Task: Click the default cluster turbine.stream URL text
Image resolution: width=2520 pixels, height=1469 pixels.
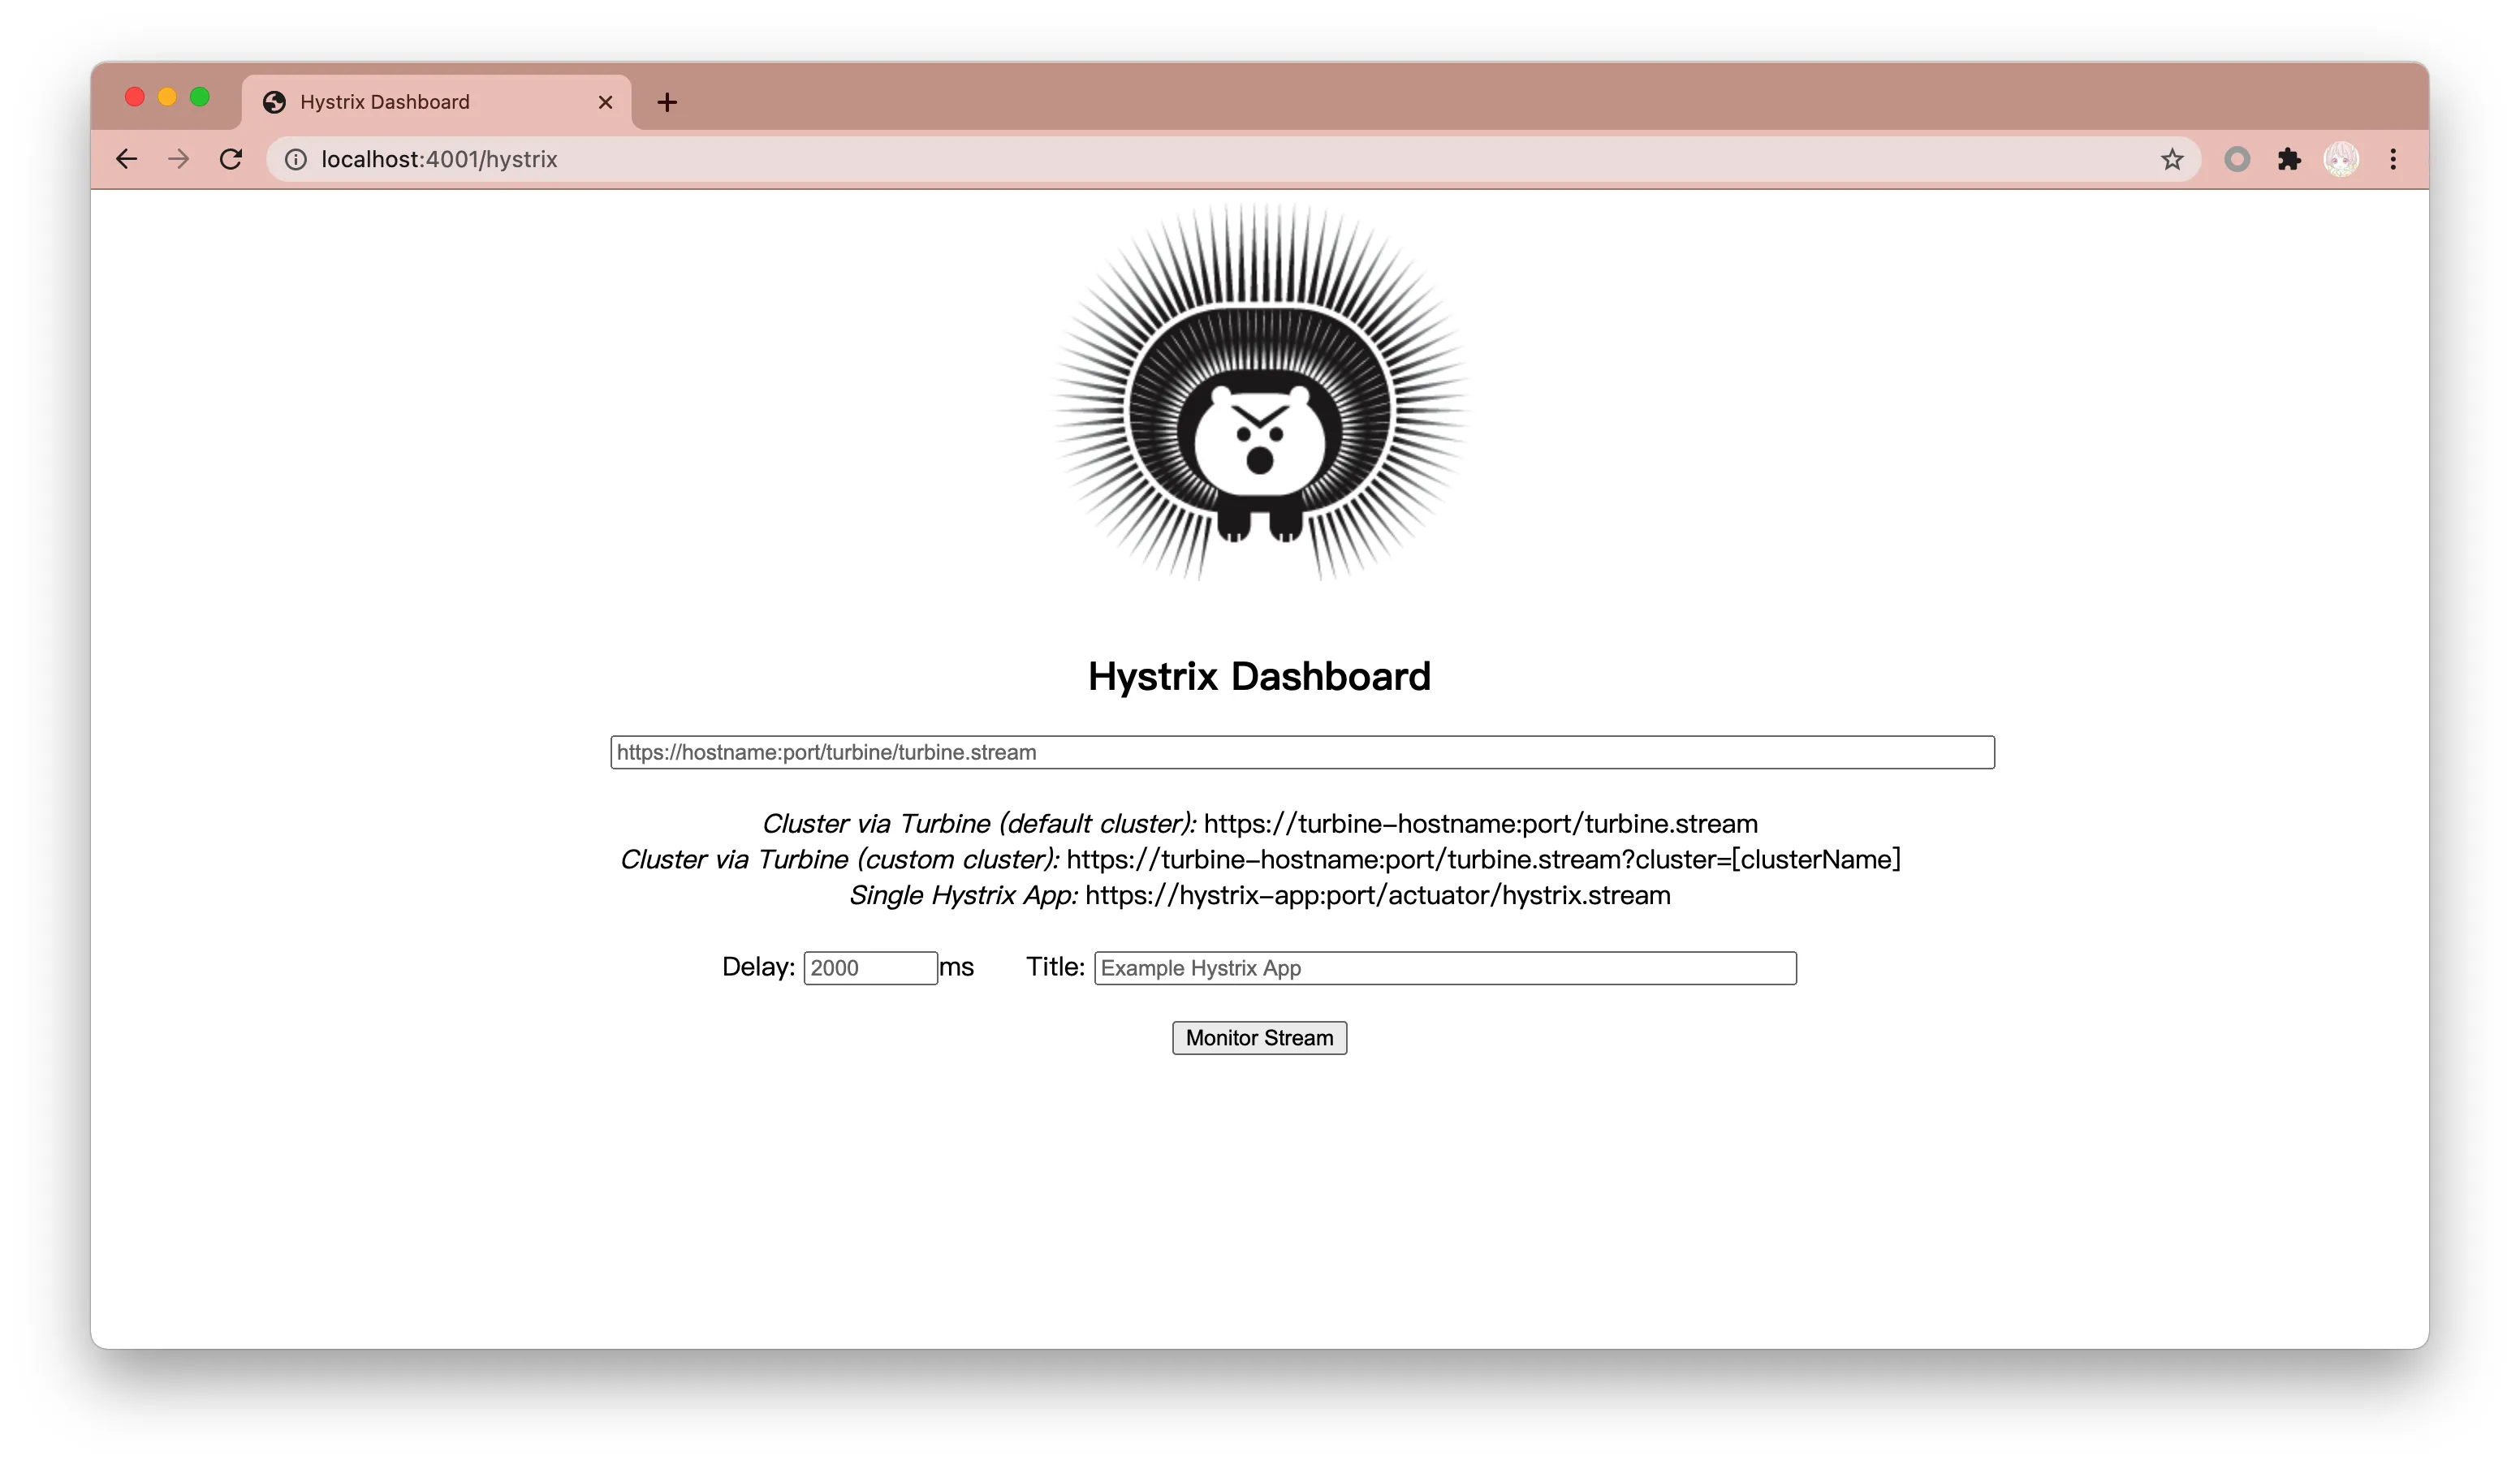Action: tap(1480, 824)
